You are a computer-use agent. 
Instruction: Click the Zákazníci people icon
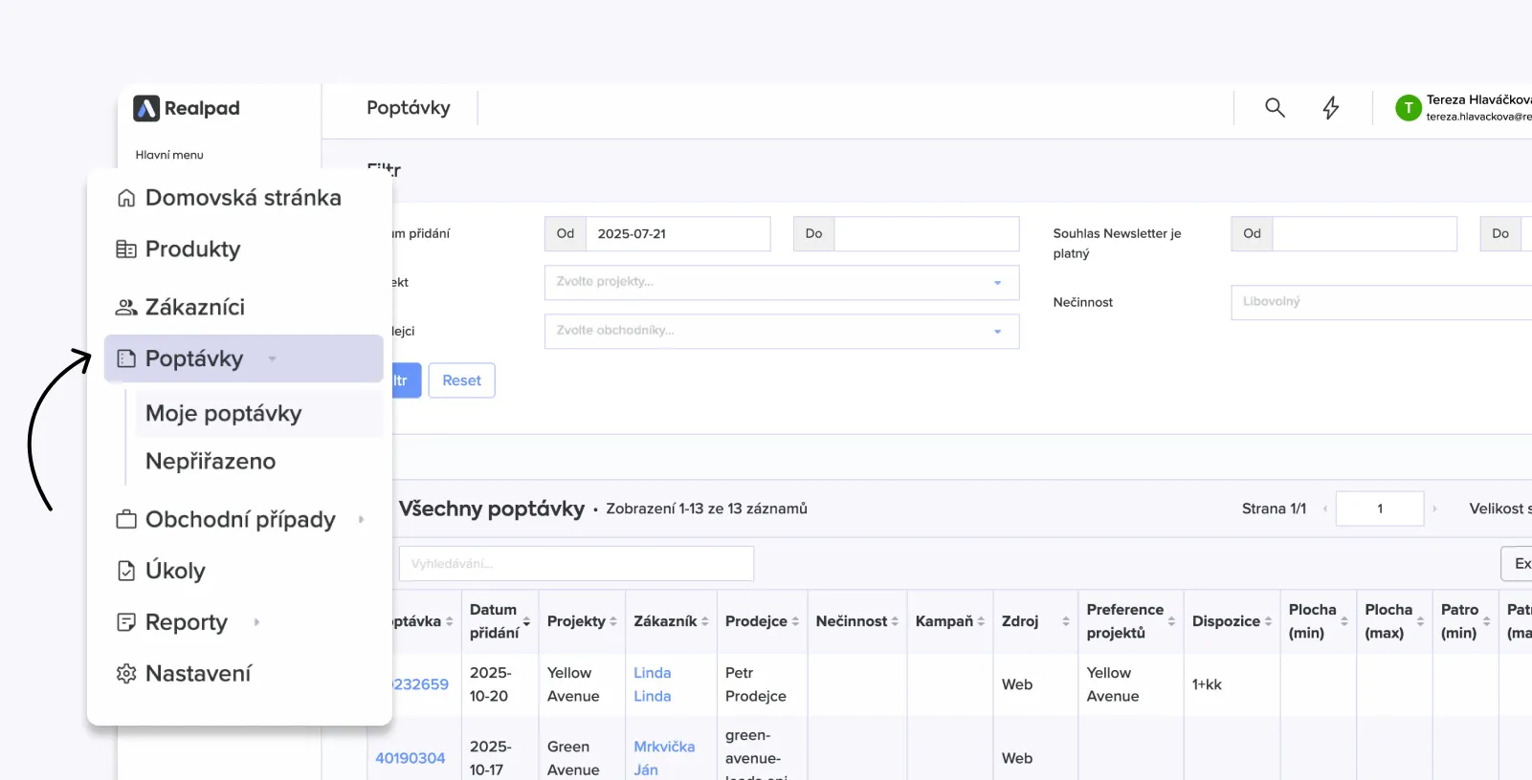click(126, 308)
